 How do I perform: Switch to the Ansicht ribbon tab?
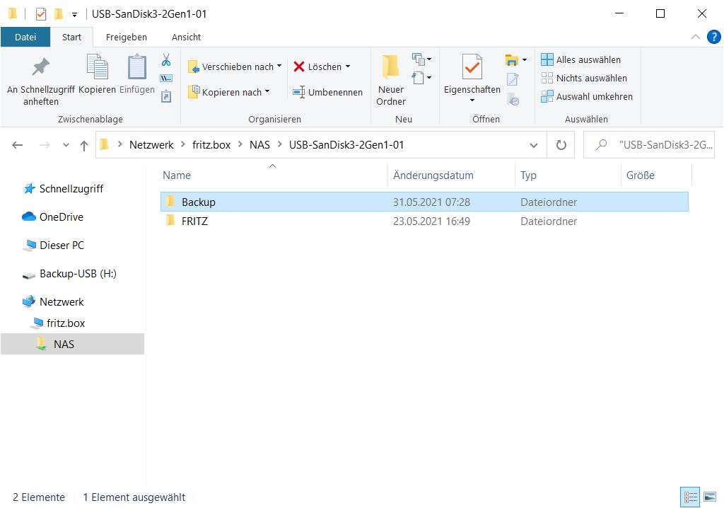click(186, 37)
